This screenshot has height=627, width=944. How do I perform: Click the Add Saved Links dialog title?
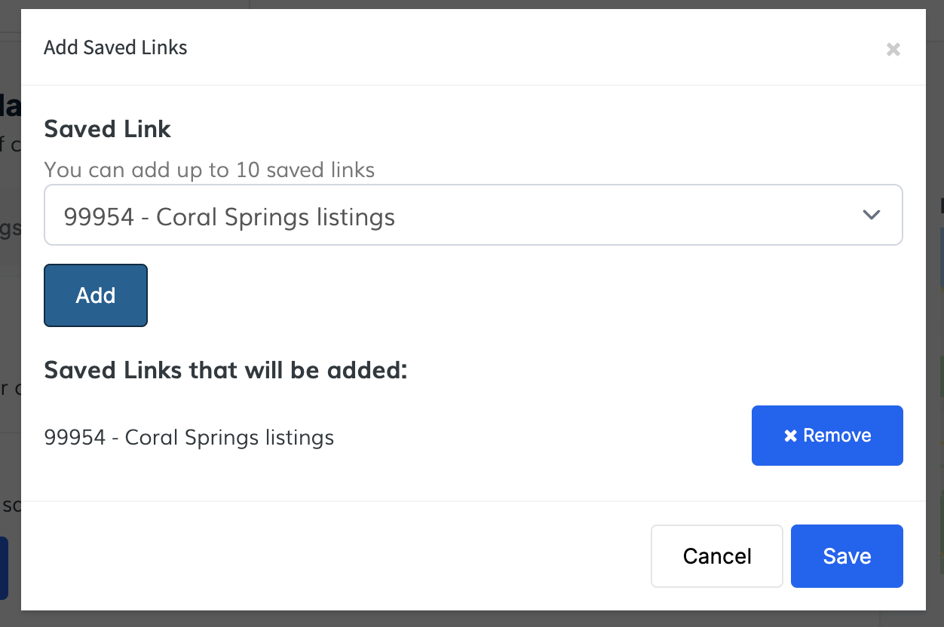115,47
